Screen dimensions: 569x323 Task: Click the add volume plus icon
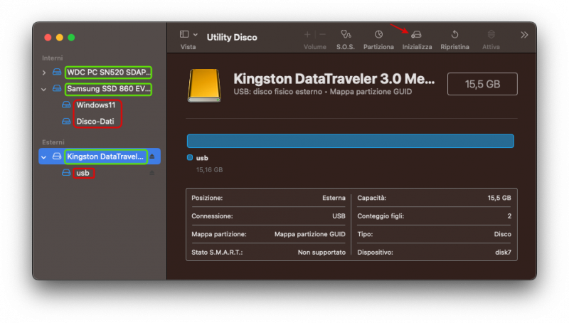[x=307, y=34]
